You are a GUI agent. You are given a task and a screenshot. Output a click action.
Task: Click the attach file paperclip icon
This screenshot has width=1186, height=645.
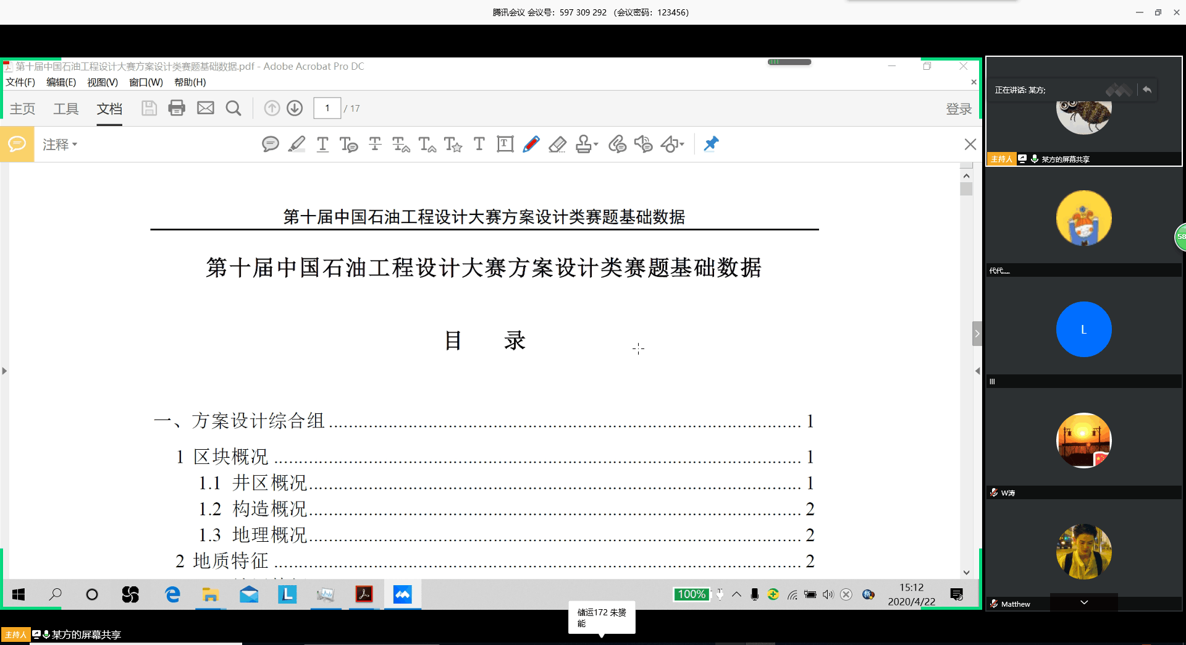pyautogui.click(x=617, y=145)
